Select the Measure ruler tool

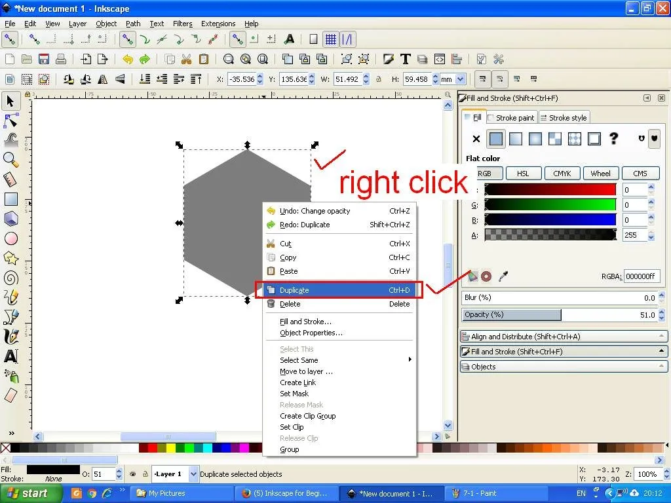tap(10, 179)
